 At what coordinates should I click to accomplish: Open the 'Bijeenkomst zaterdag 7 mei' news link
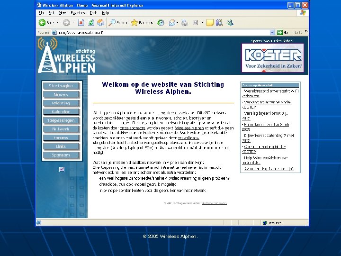[268, 138]
